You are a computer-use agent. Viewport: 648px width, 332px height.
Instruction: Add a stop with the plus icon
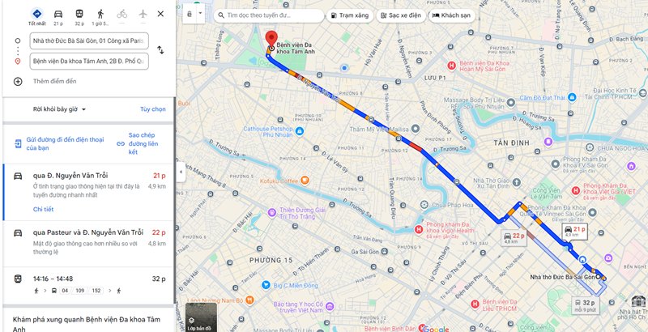(x=18, y=81)
